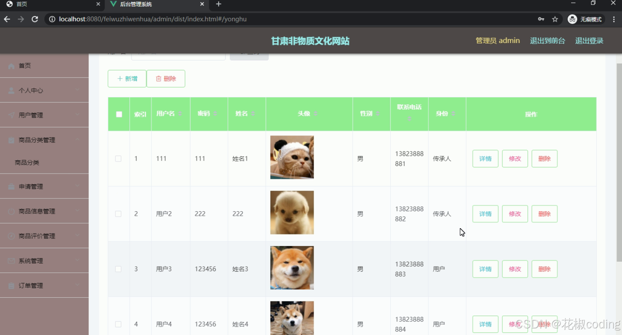Check the checkbox for 用户3's row
This screenshot has width=622, height=335.
118,269
